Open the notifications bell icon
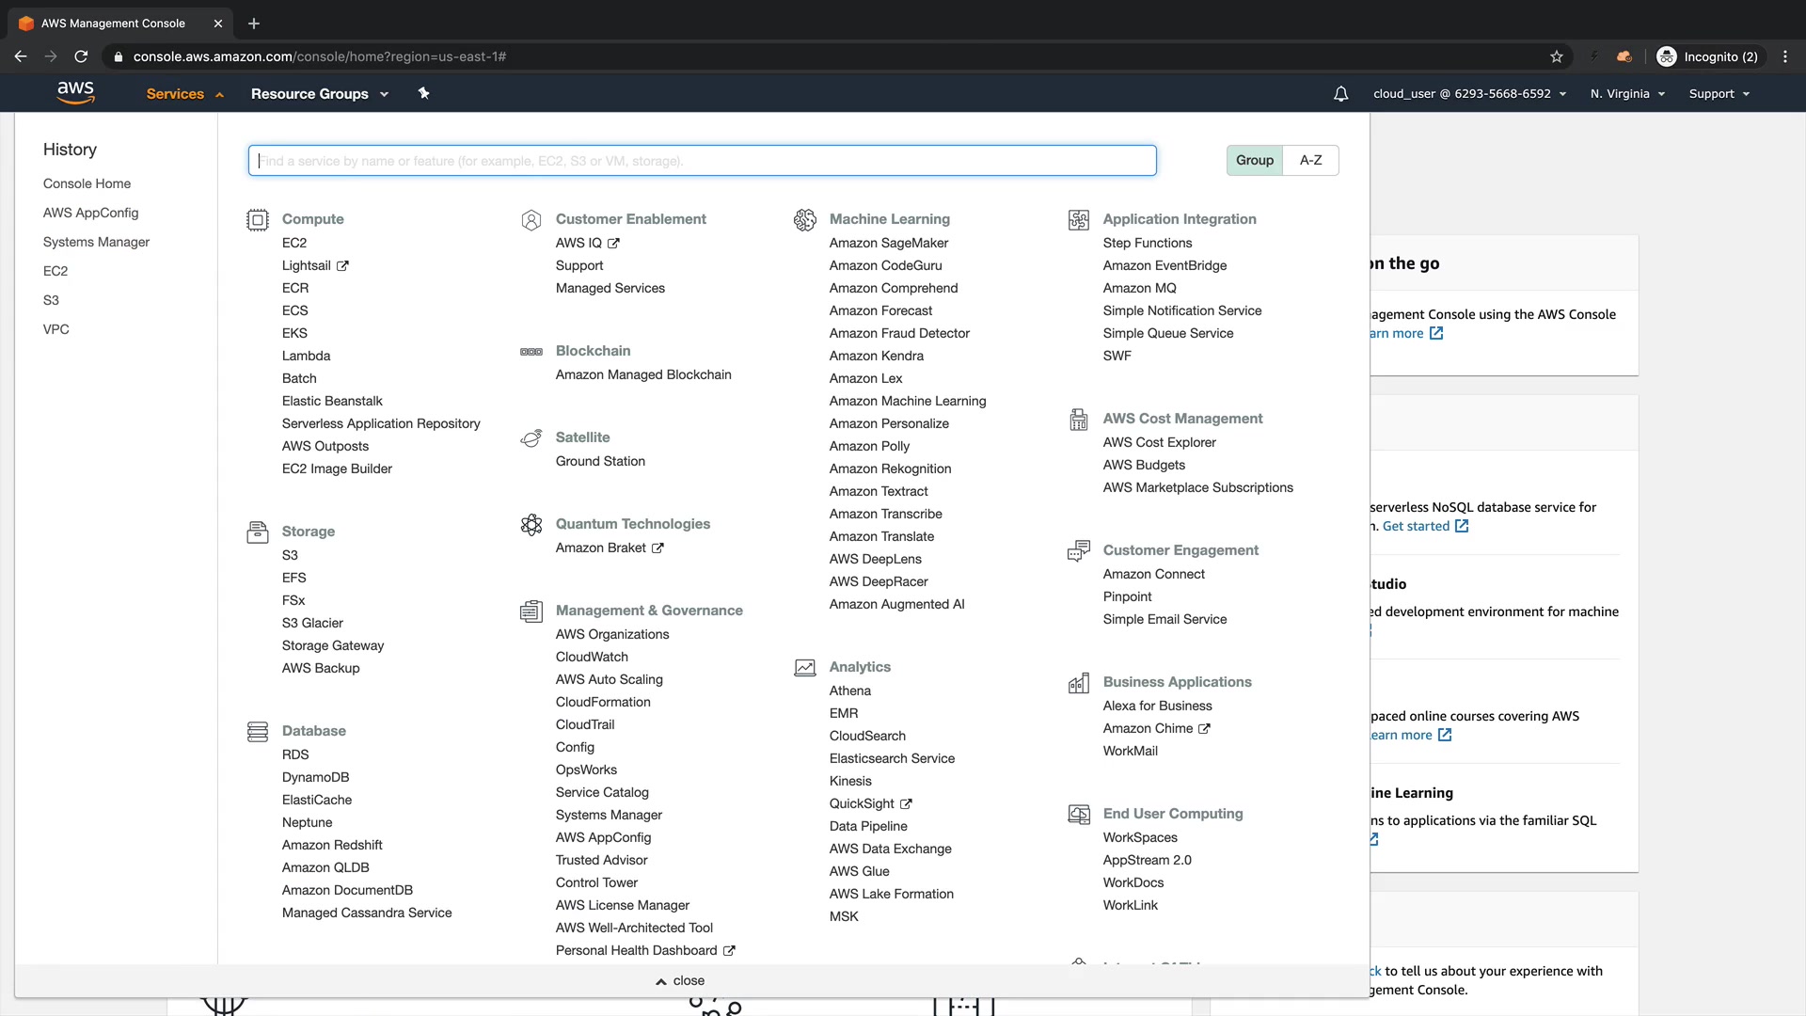1806x1016 pixels. pyautogui.click(x=1340, y=94)
